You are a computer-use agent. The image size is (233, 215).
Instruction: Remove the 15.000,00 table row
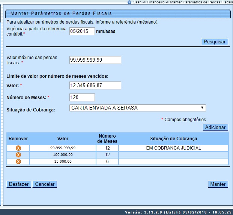coord(18,162)
